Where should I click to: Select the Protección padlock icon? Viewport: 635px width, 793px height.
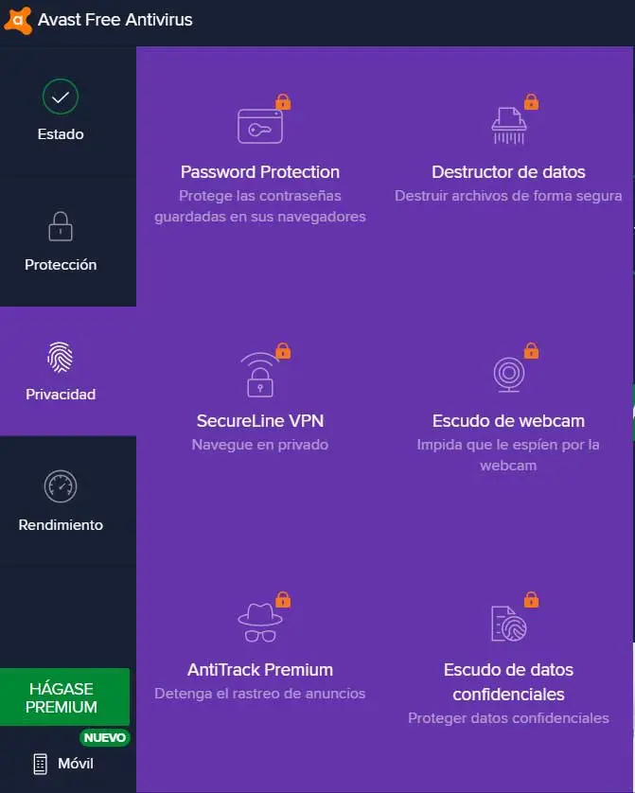(61, 227)
